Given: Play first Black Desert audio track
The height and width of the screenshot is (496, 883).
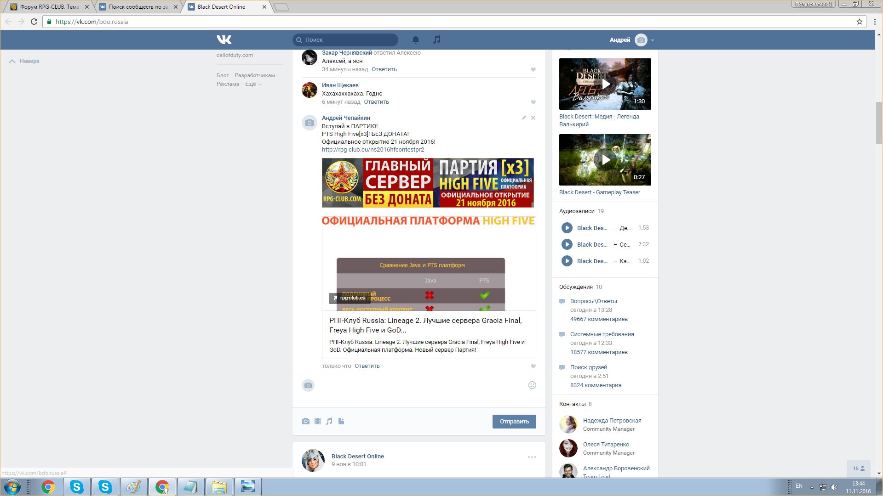Looking at the screenshot, I should [567, 228].
